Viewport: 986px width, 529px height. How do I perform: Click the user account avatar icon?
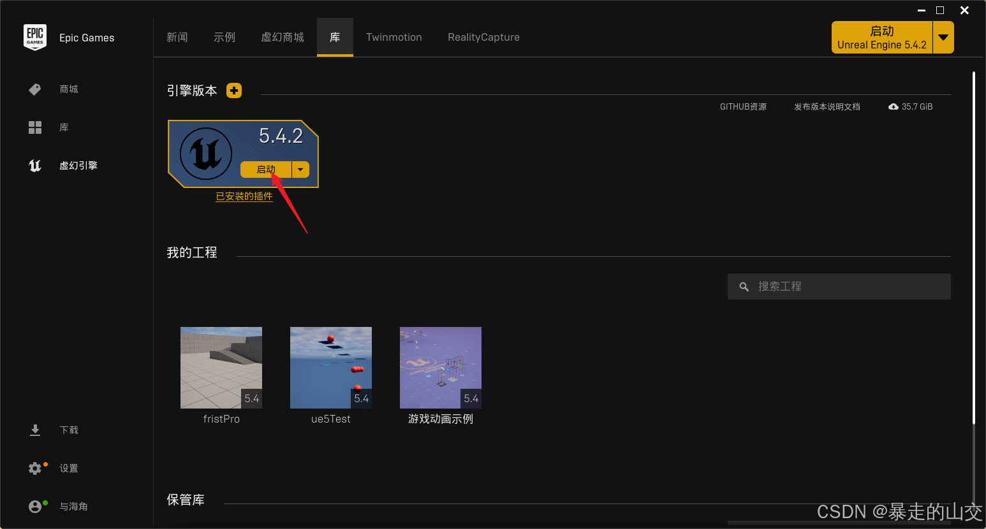[x=35, y=507]
